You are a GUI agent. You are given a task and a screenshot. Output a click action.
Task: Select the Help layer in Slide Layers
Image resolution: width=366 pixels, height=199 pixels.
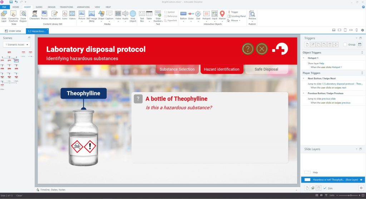333,173
